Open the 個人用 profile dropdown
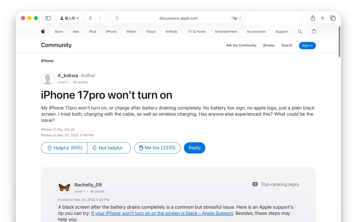 click(69, 18)
